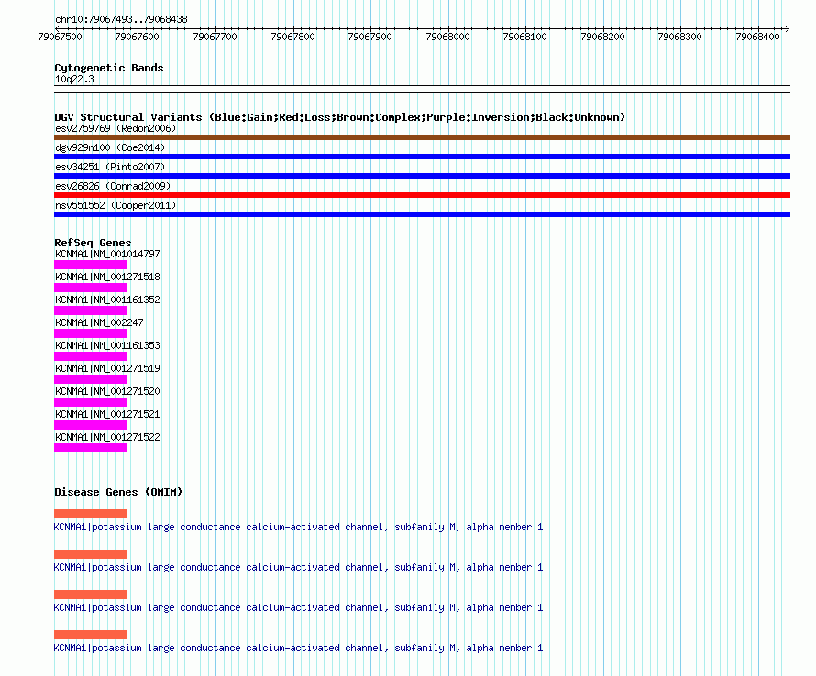Click the blue gain bar under esv34251

(x=422, y=176)
